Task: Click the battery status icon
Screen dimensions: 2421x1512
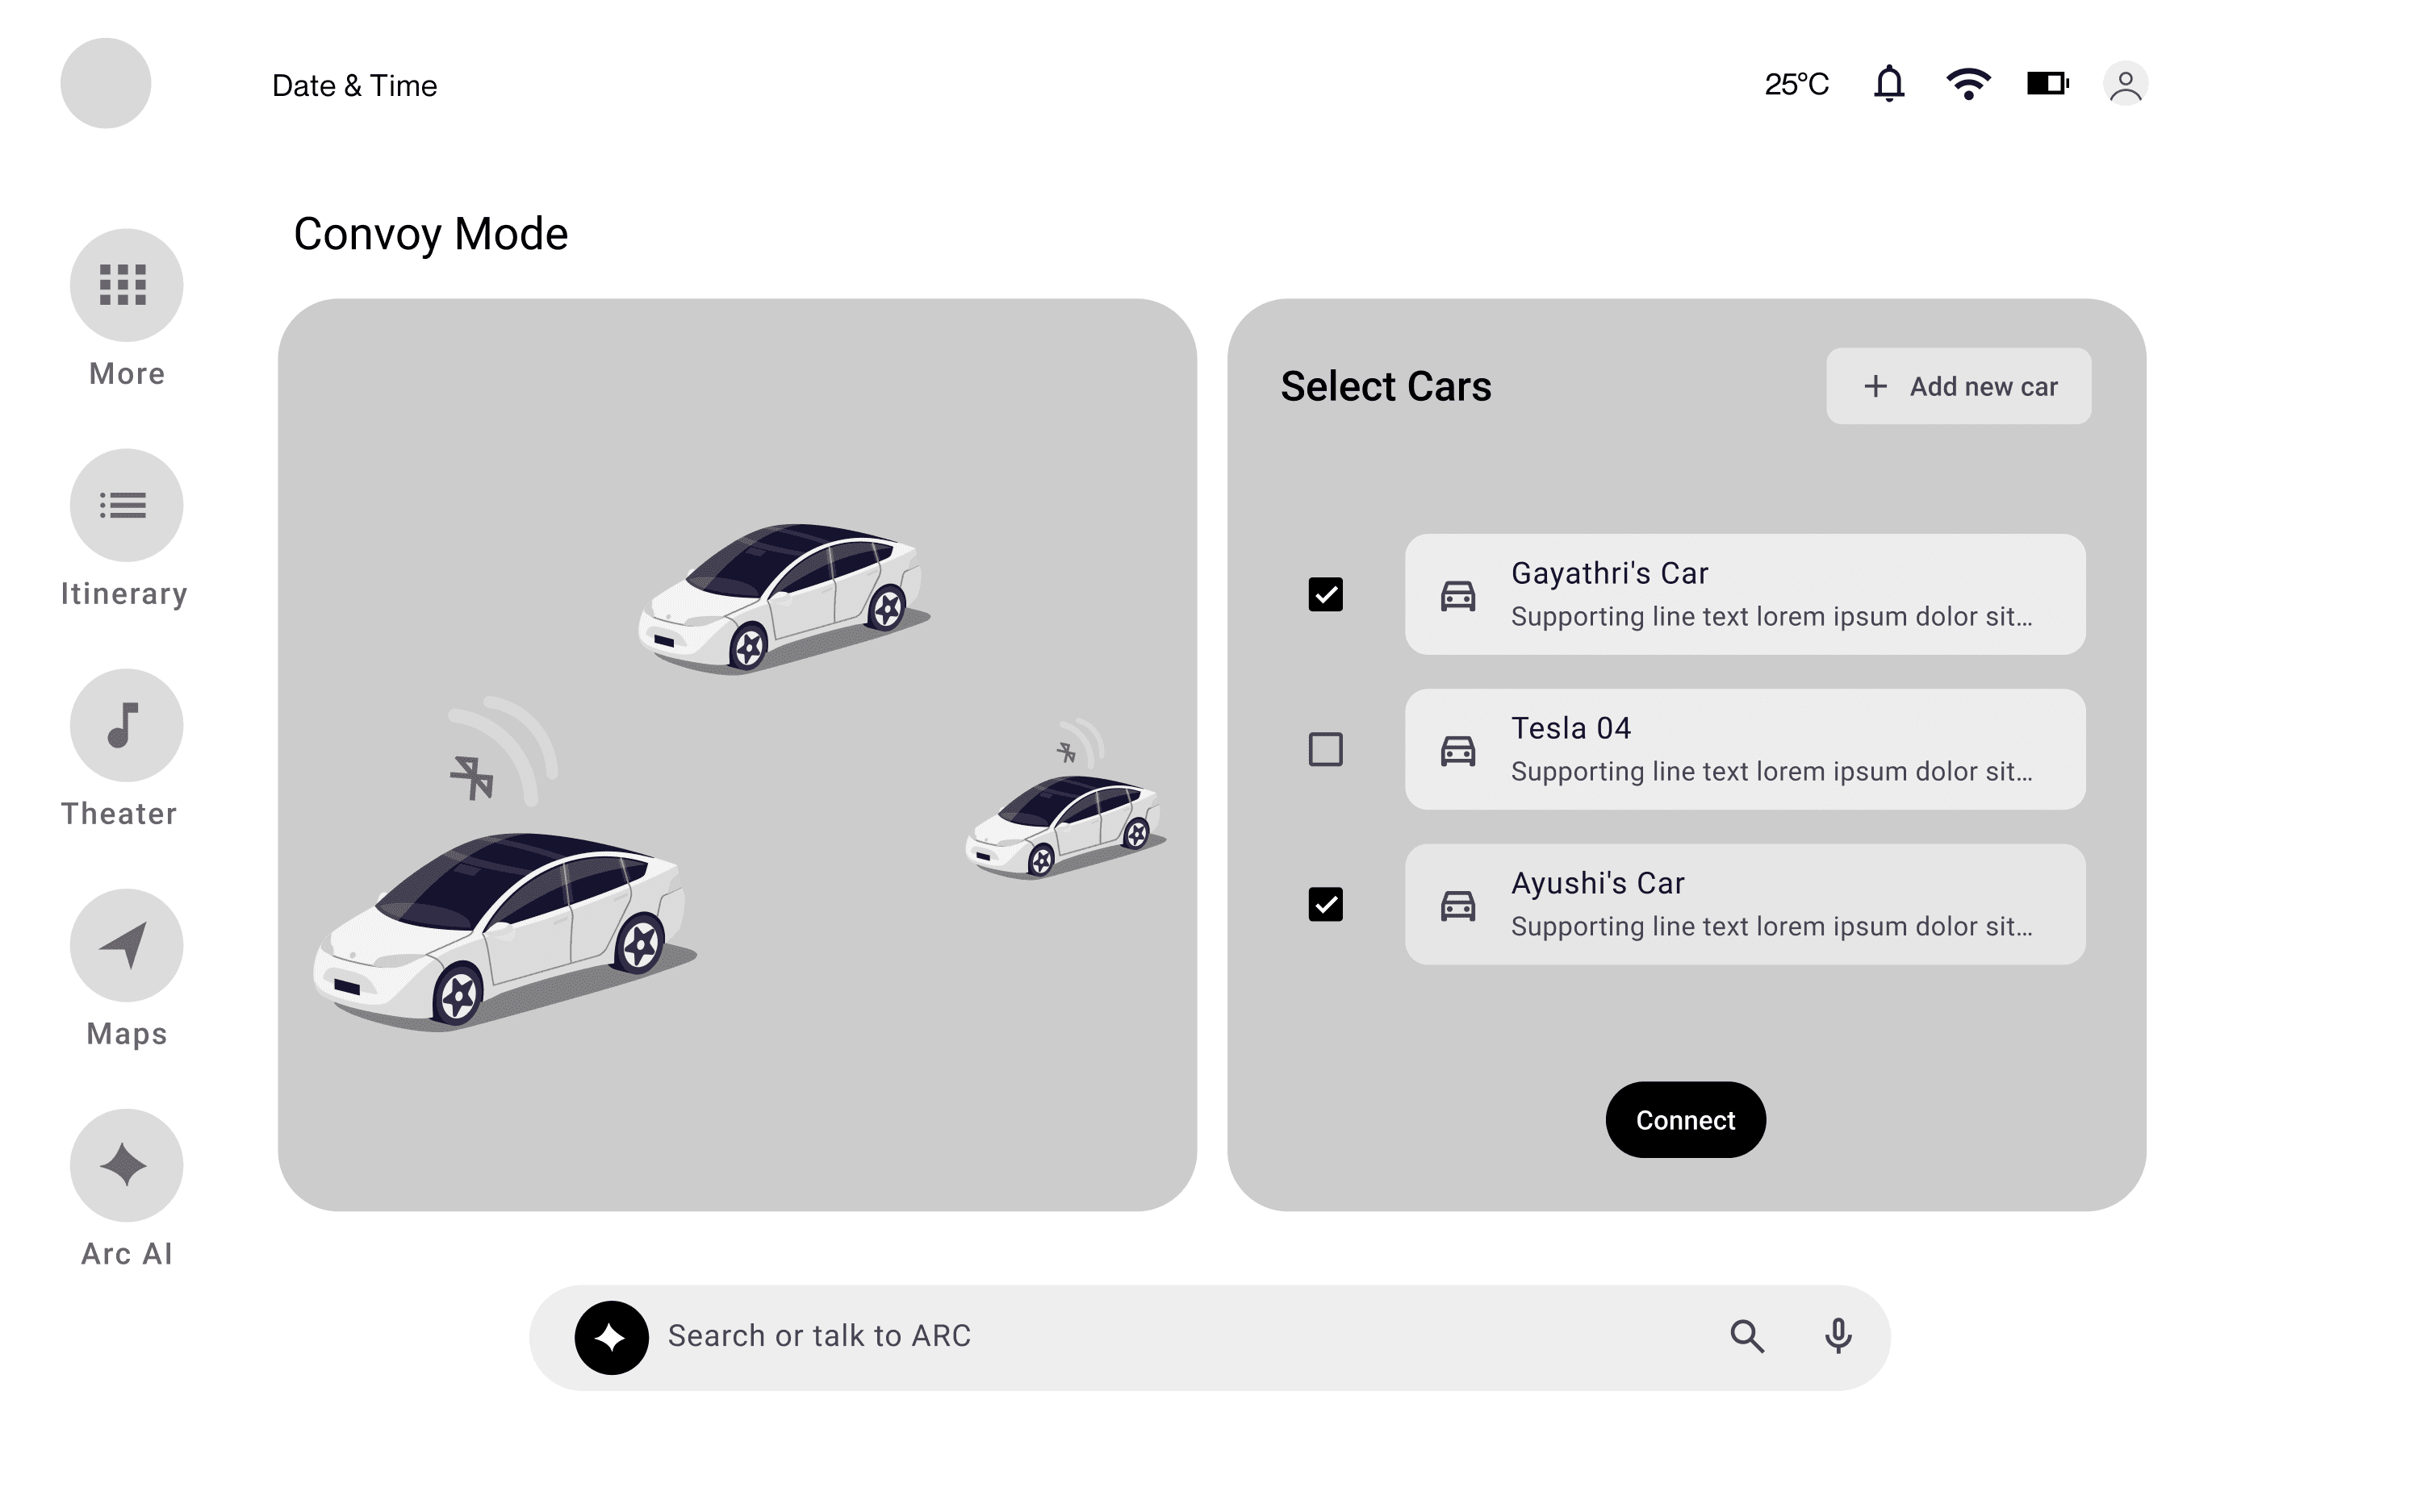Action: coord(2048,83)
